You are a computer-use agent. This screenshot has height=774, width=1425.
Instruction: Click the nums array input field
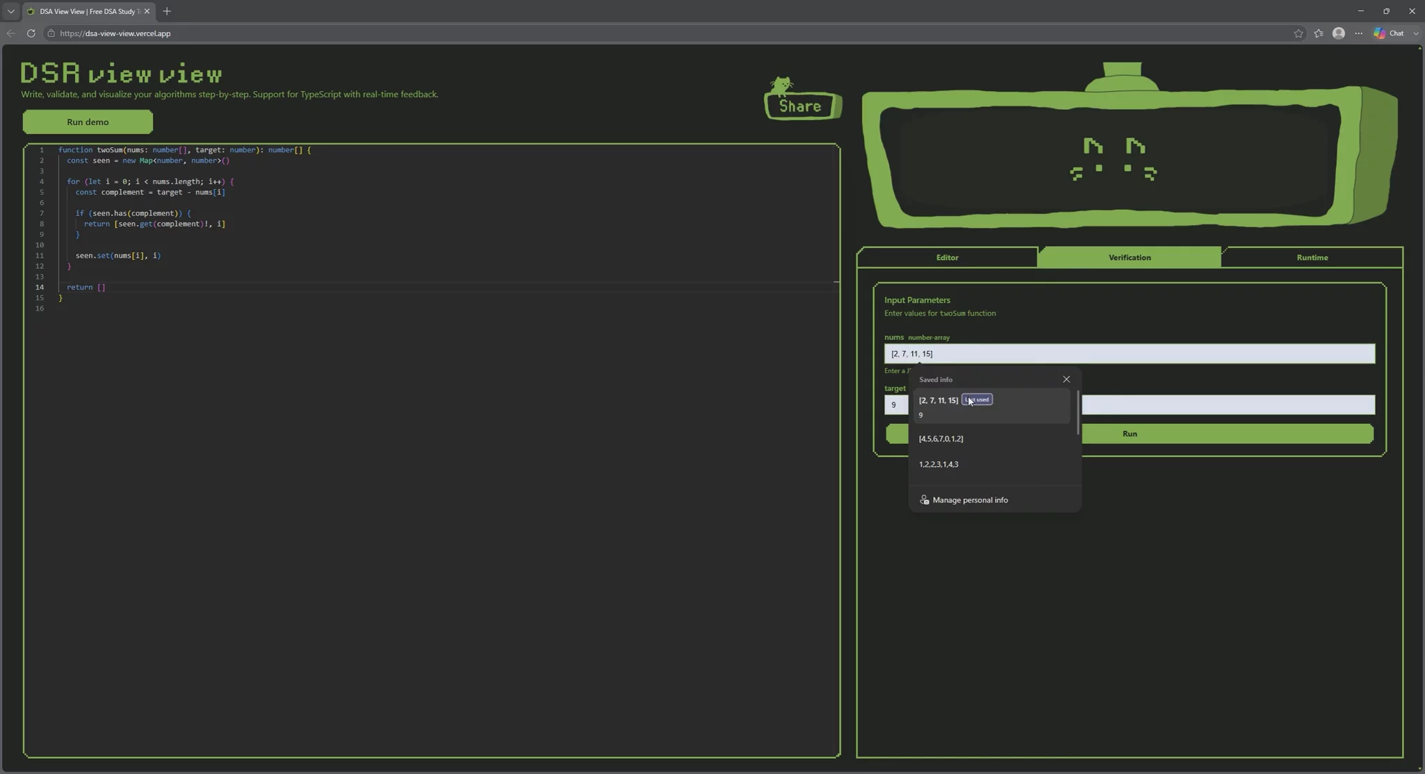tap(1129, 354)
